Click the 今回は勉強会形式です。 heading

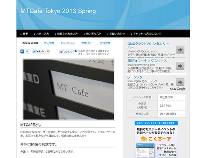point(39,144)
